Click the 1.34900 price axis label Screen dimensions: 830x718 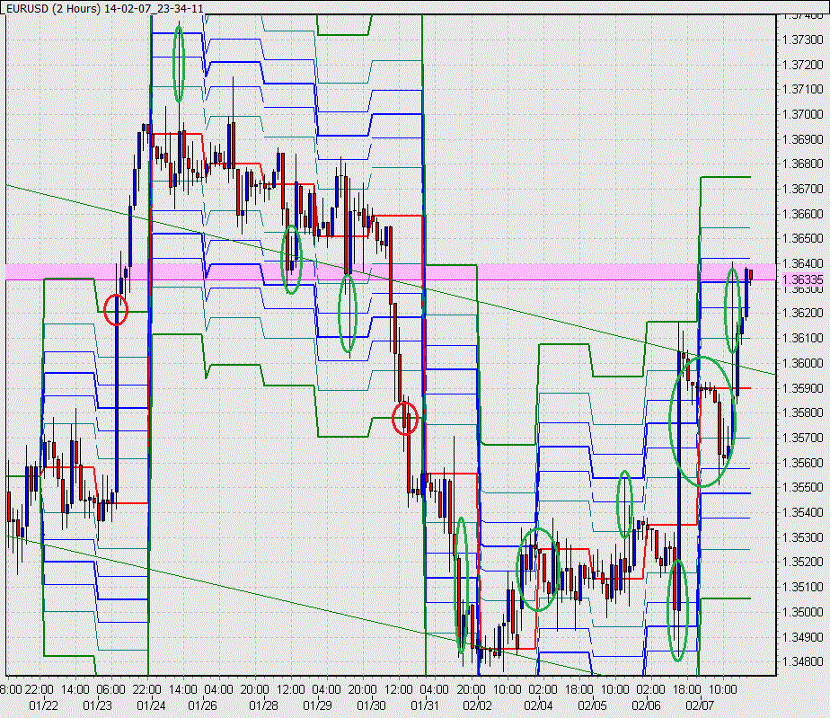click(802, 637)
